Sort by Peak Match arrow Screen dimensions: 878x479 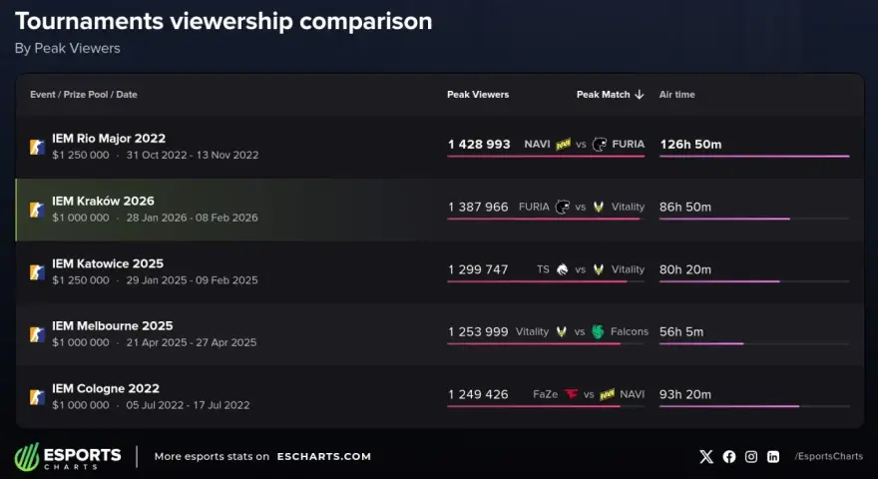(639, 95)
